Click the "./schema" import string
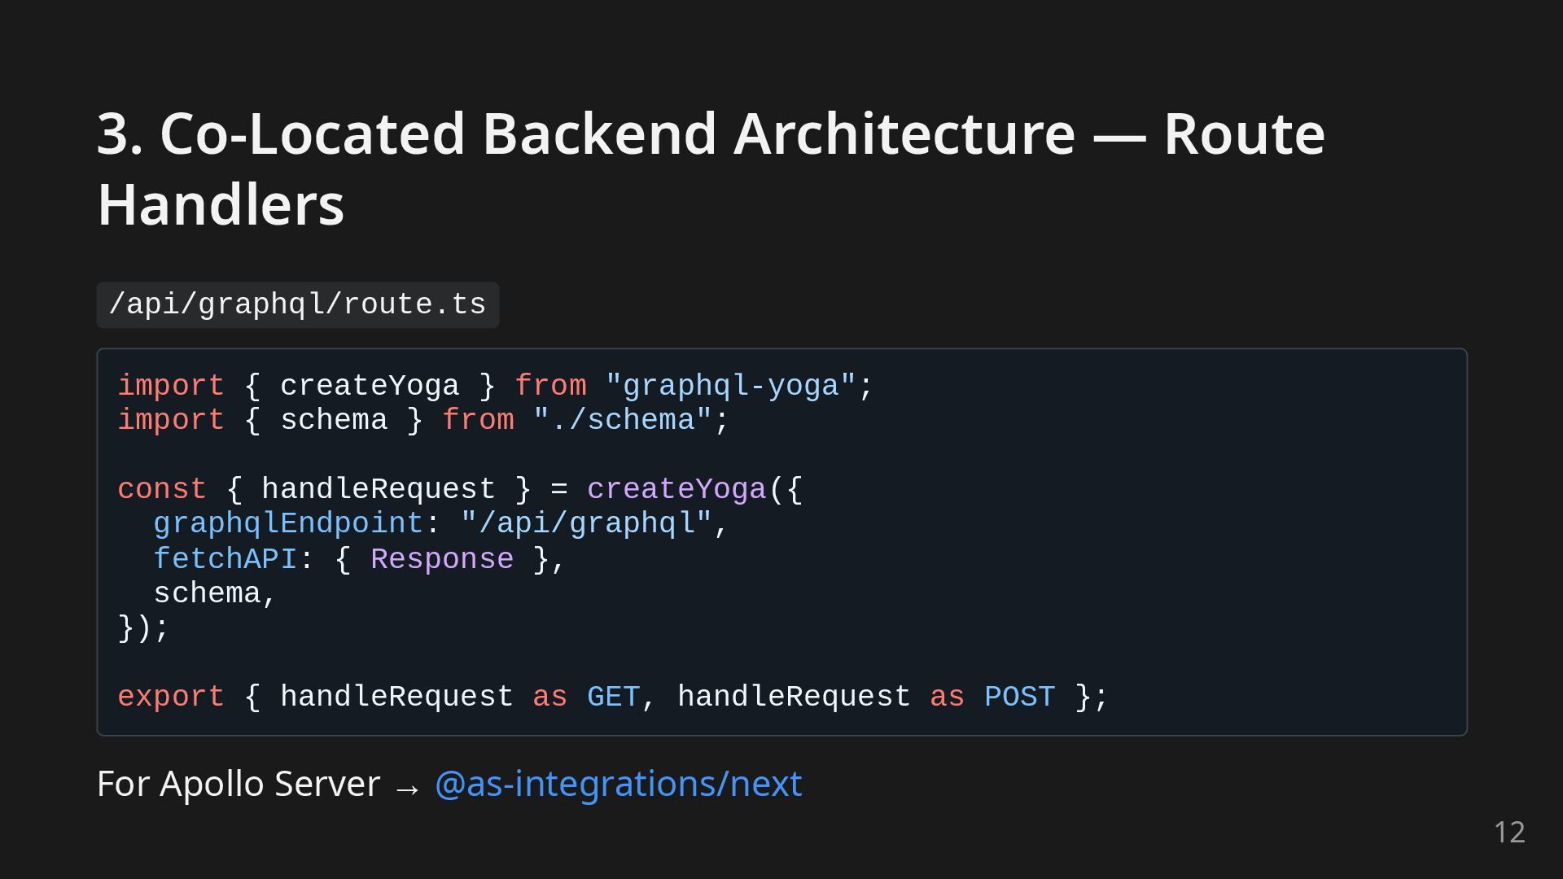The image size is (1563, 879). tap(622, 421)
